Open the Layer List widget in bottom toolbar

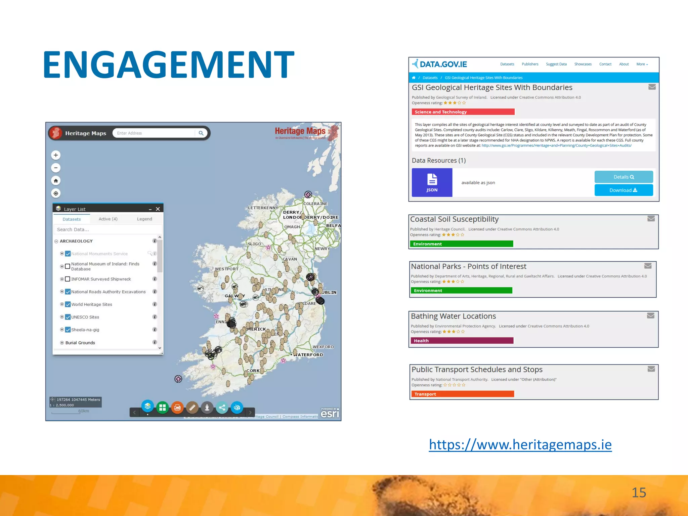[147, 406]
